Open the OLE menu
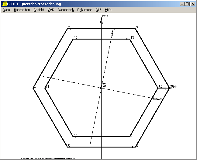Image resolution: width=197 pixels, height=160 pixels. [98, 10]
